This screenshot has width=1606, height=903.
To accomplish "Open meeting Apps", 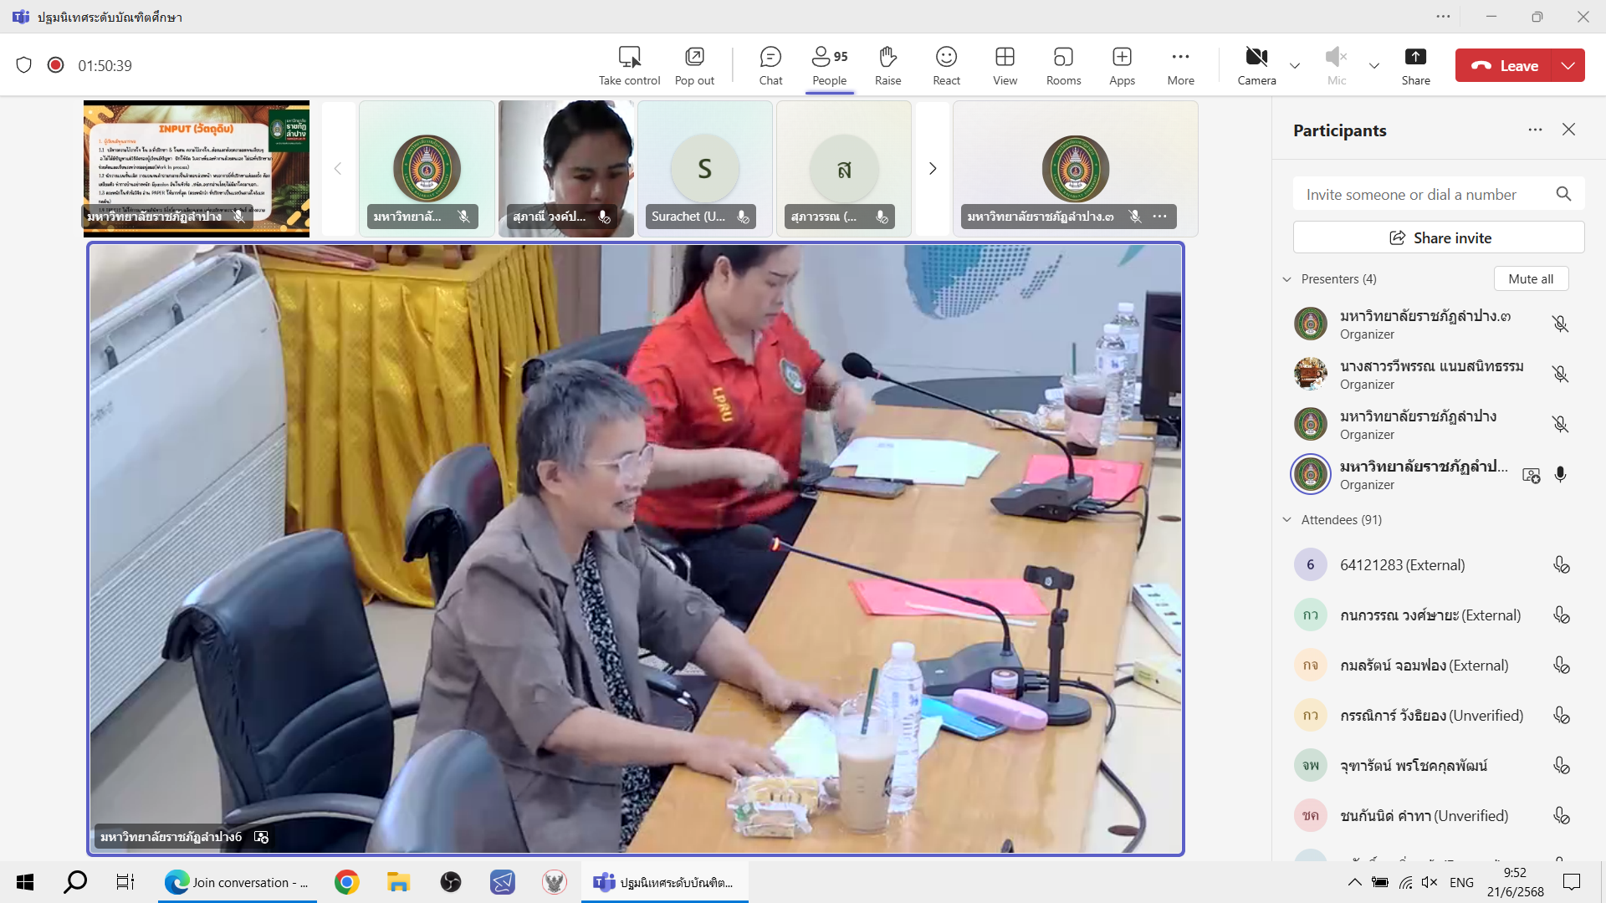I will (1122, 65).
